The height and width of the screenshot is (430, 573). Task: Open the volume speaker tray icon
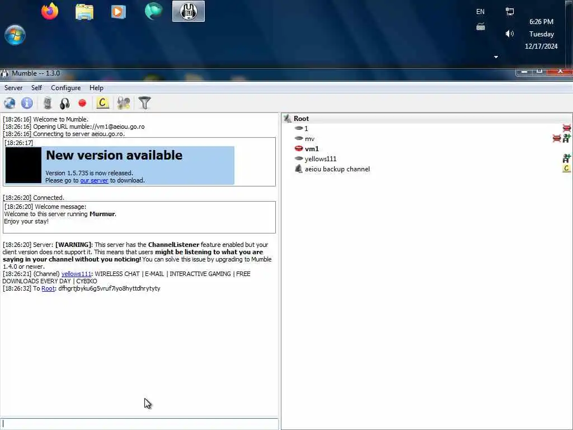point(510,34)
